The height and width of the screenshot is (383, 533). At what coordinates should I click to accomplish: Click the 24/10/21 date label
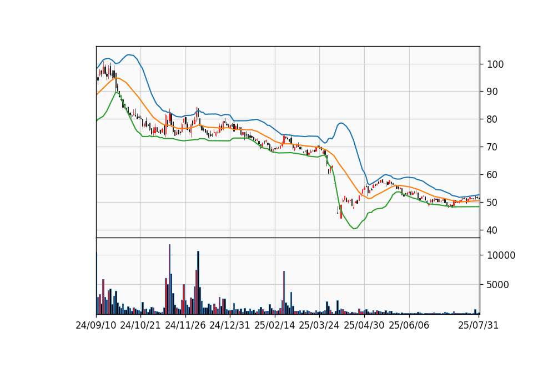pyautogui.click(x=140, y=326)
